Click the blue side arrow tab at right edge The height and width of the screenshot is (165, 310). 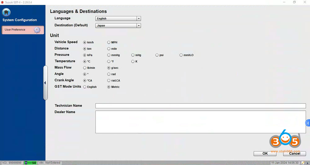coord(308,123)
